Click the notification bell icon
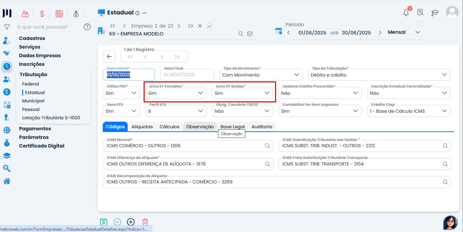Screen dimensions: 463x232 [x=406, y=13]
